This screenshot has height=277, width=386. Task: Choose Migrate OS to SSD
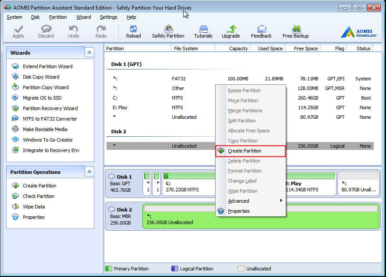37,98
